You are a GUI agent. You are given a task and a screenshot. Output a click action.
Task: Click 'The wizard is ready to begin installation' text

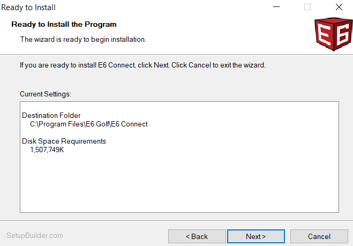click(x=83, y=39)
